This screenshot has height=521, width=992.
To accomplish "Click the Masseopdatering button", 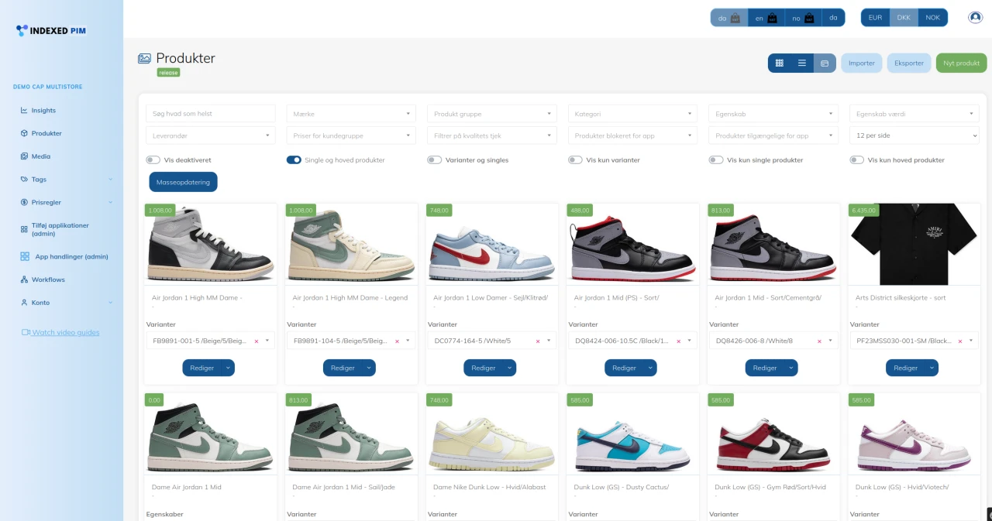I will (x=183, y=182).
